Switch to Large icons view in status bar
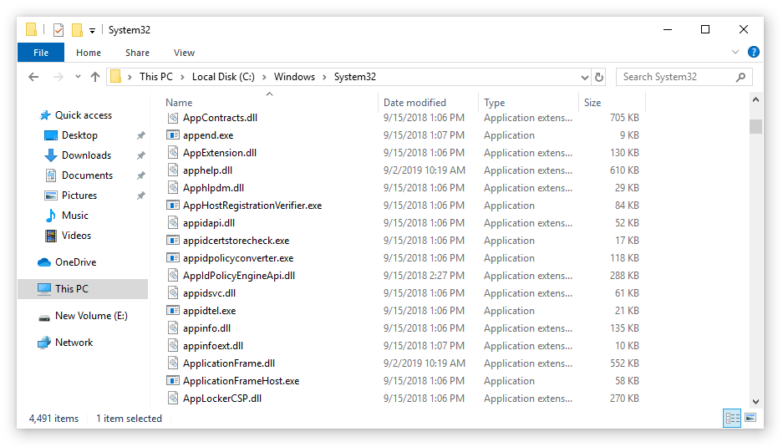783x447 pixels. tap(750, 418)
